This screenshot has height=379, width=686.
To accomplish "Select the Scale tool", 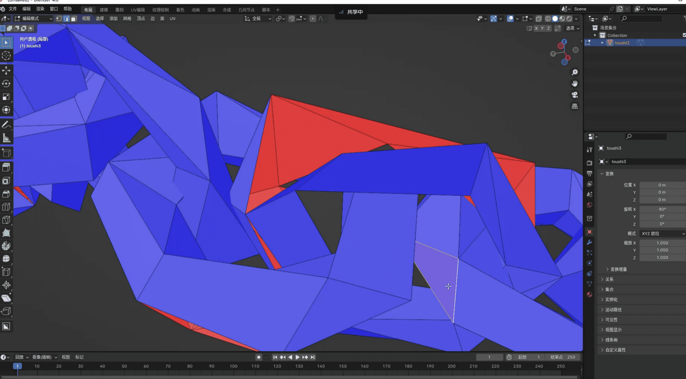I will pyautogui.click(x=6, y=97).
